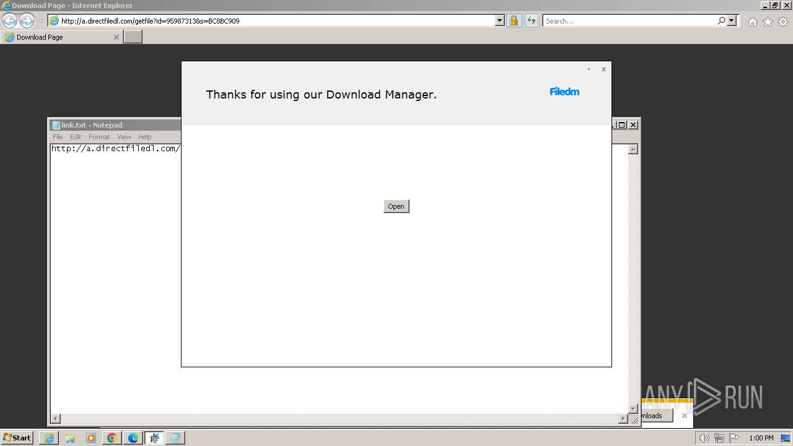
Task: Click Notepad horizontal scrollbar left arrow
Action: point(56,419)
